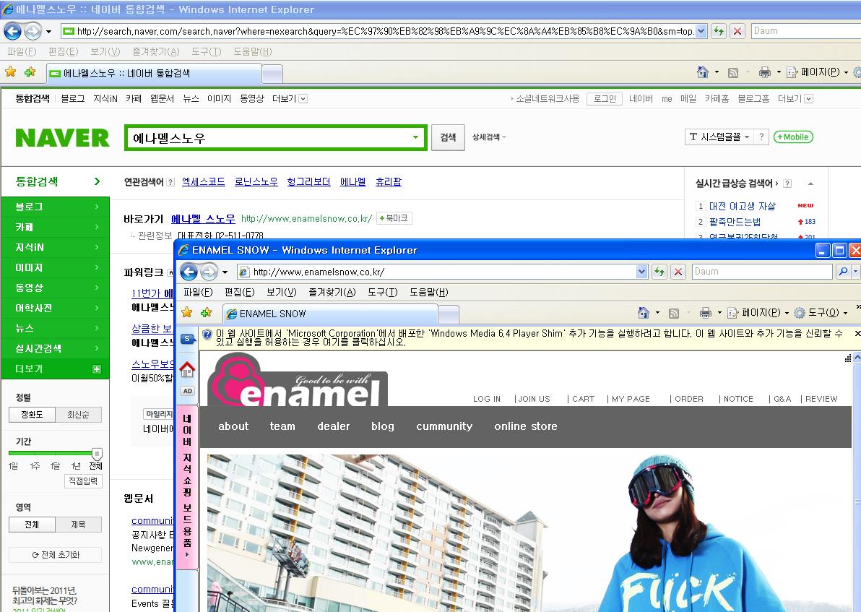Click Print icon in Naver window toolbar
Screen dimensions: 861x612
pyautogui.click(x=764, y=72)
